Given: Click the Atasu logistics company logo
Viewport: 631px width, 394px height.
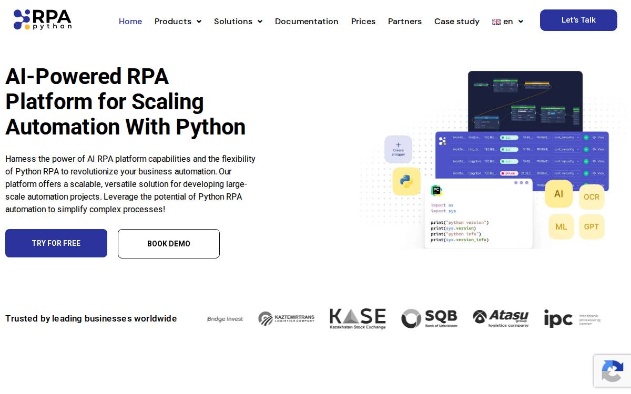Looking at the screenshot, I should pyautogui.click(x=501, y=318).
